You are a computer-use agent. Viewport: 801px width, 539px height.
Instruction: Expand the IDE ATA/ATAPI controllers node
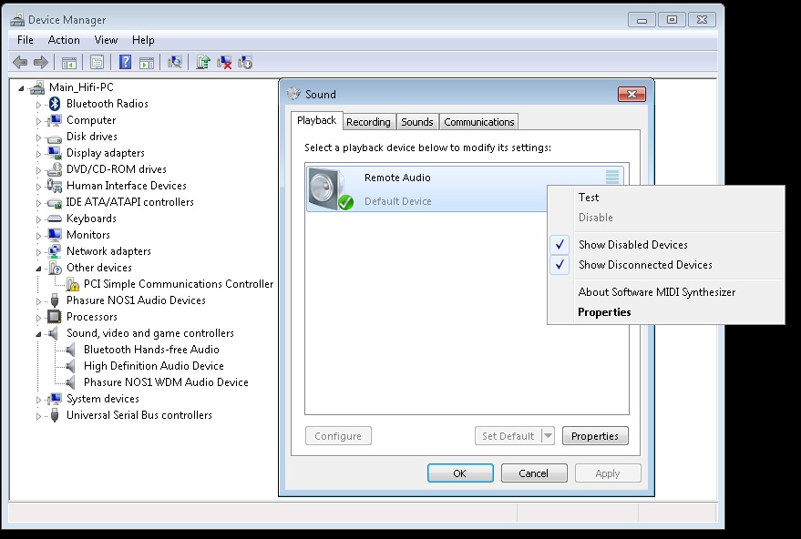[39, 203]
